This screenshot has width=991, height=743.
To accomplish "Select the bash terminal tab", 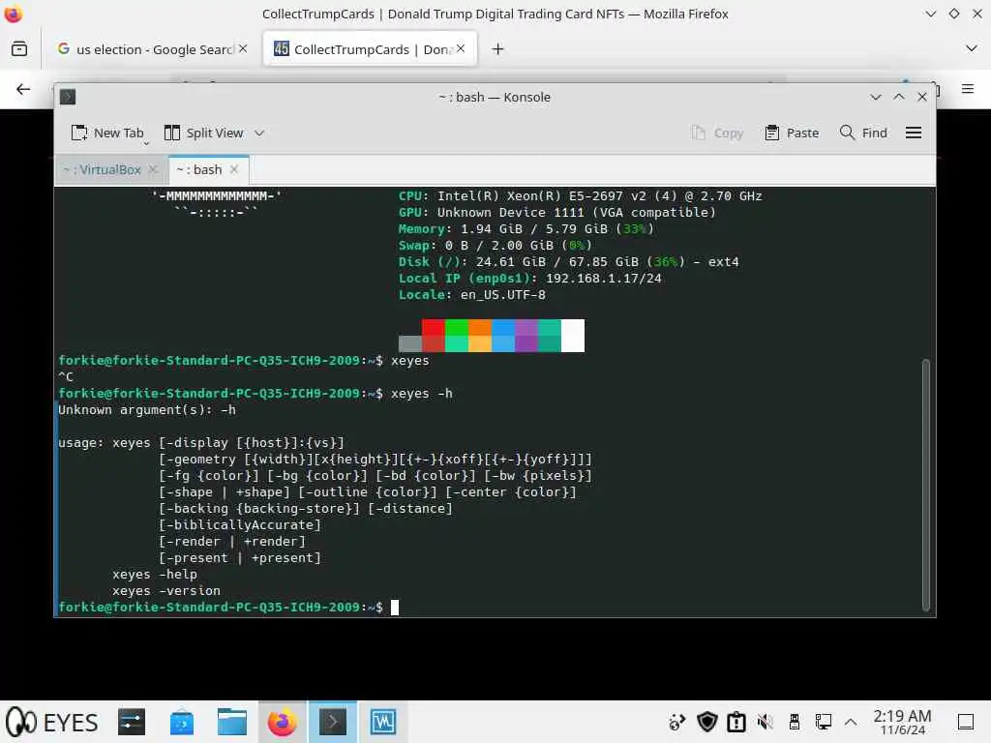I will click(x=199, y=169).
